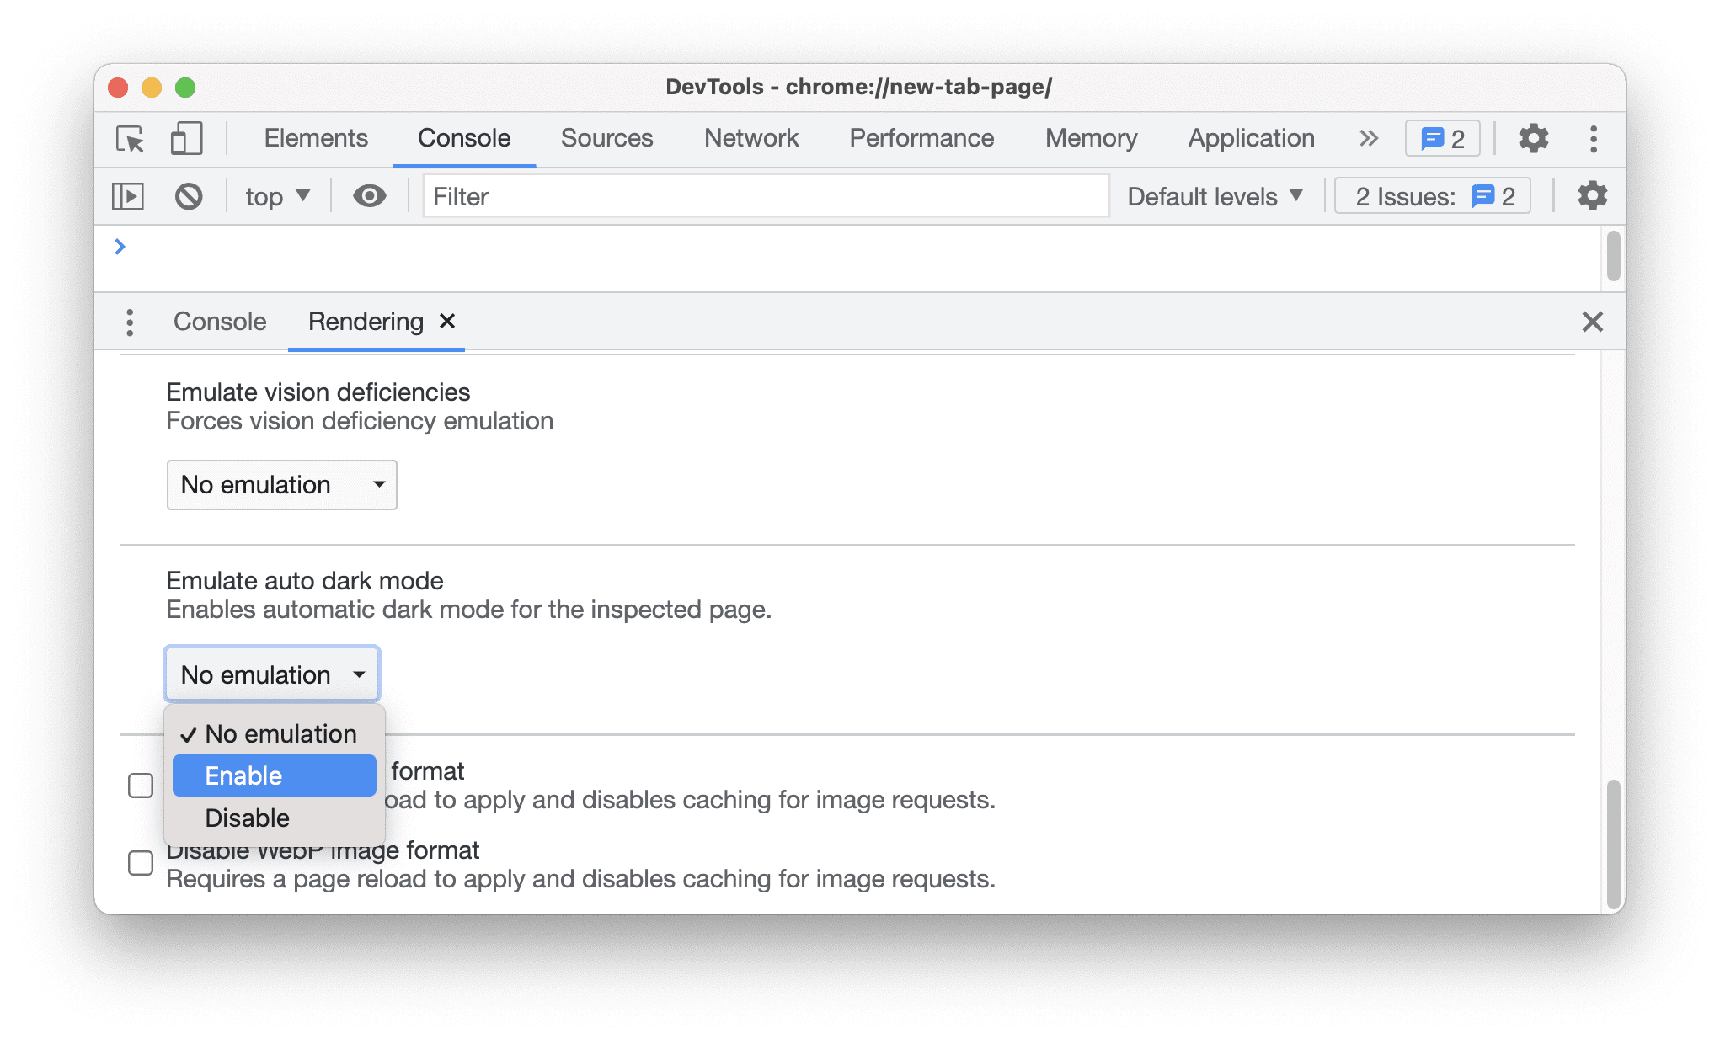Click the overflow more-panels >> icon
This screenshot has width=1720, height=1039.
click(x=1367, y=139)
